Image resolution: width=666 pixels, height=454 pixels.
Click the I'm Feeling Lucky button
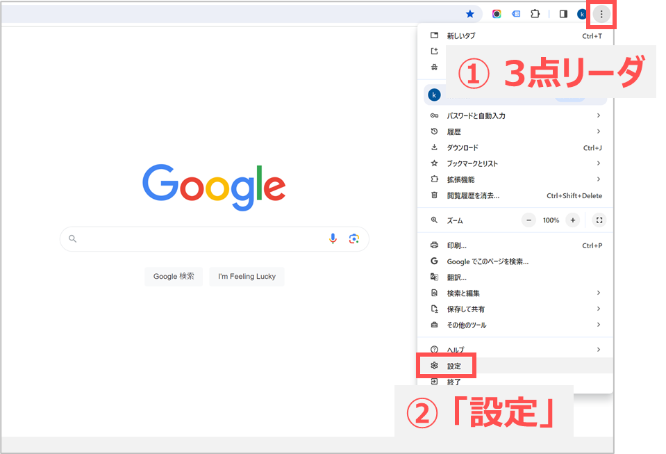(x=247, y=276)
